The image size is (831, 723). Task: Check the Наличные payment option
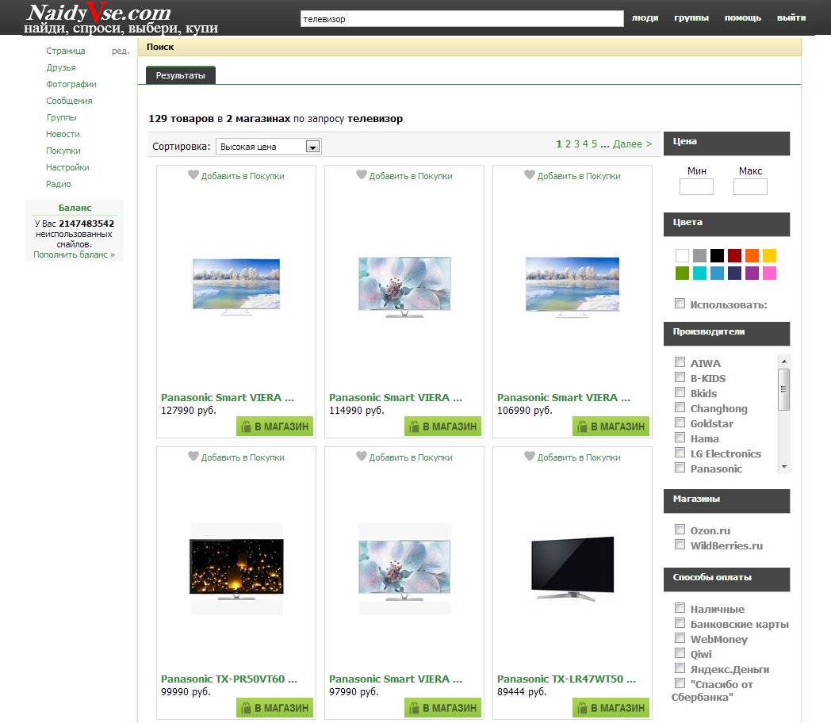[680, 607]
